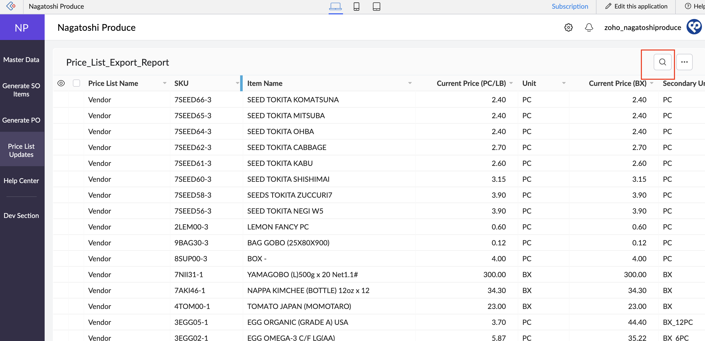Expand the Price List Name column dropdown
The image size is (705, 341).
click(x=164, y=83)
